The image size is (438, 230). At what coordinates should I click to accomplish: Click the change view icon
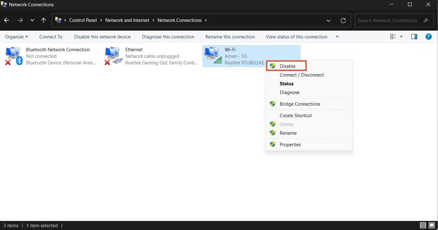(x=393, y=37)
